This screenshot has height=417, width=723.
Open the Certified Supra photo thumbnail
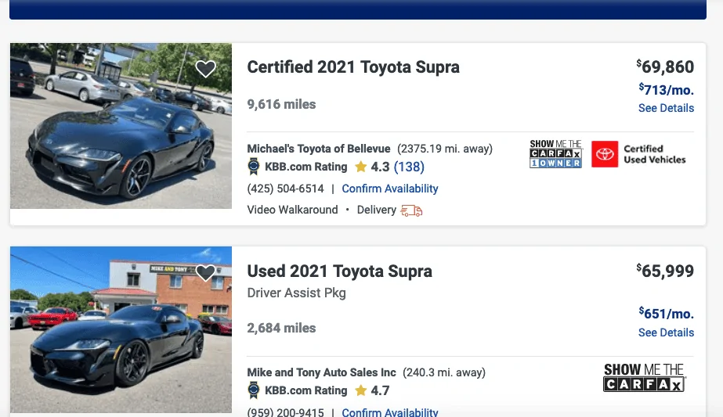coord(121,126)
